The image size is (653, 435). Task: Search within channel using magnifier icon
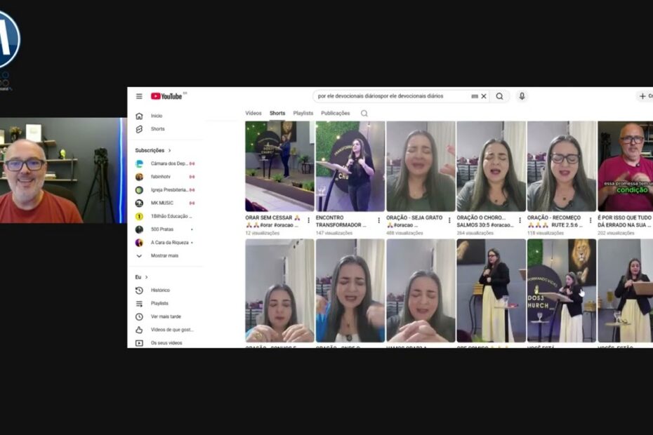[x=364, y=113]
